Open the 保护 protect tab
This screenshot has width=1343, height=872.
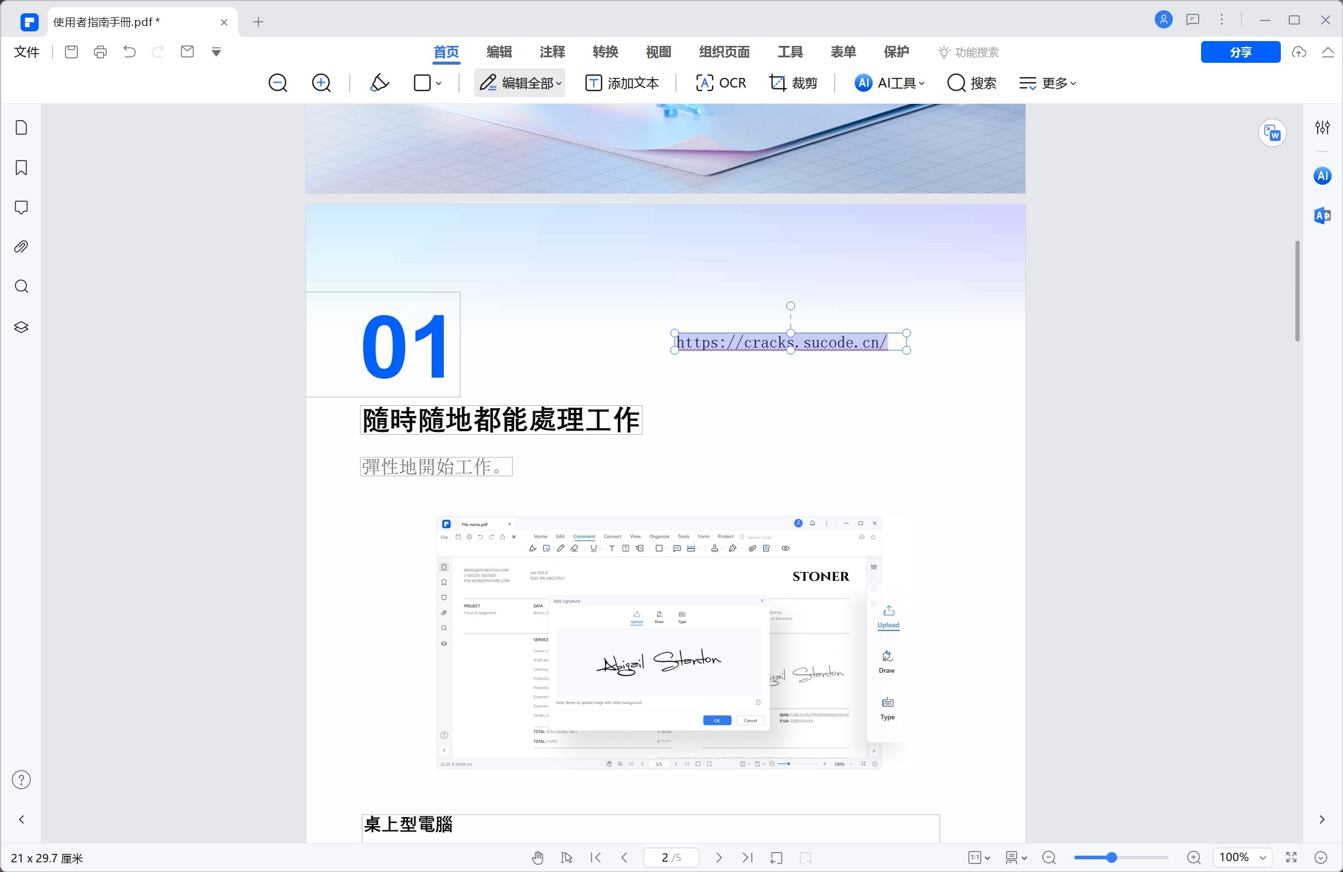coord(897,52)
